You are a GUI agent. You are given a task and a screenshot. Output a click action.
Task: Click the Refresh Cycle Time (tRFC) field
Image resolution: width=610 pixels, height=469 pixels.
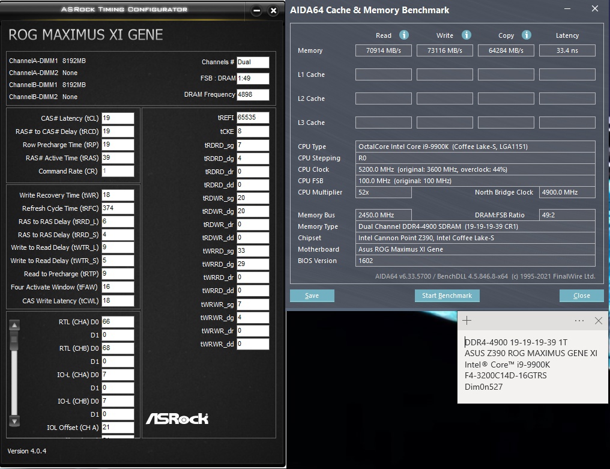pyautogui.click(x=118, y=208)
